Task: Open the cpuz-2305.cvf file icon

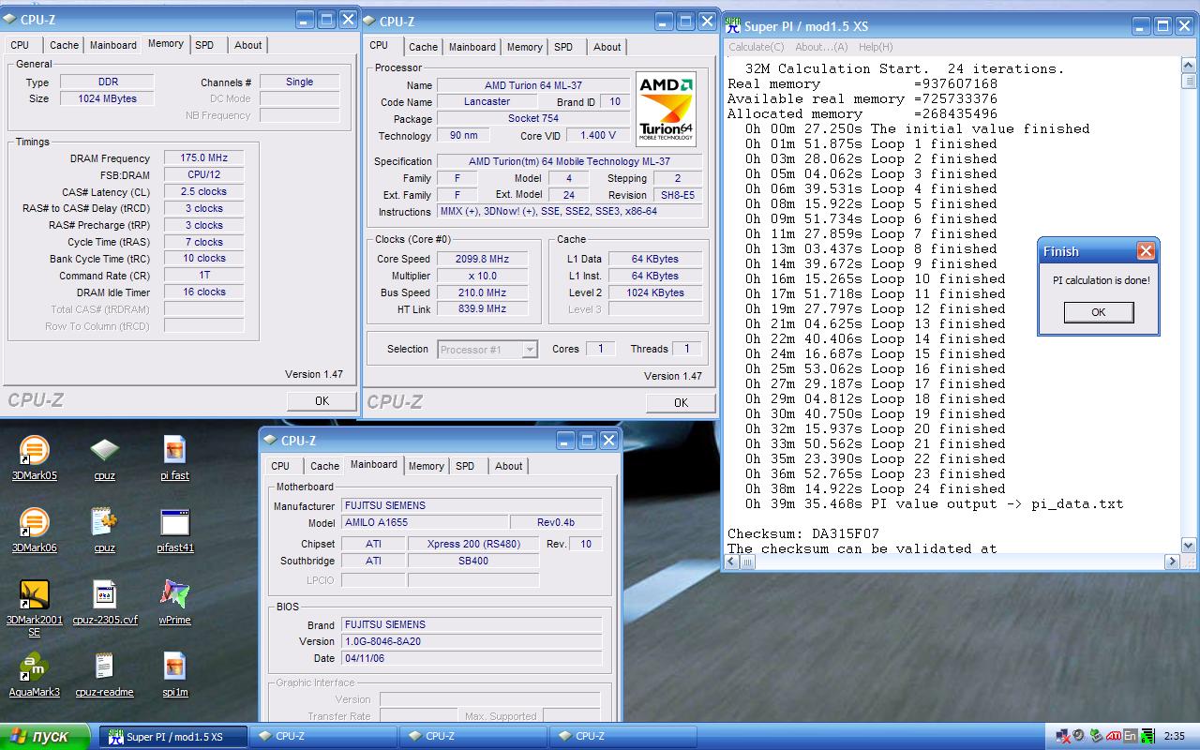Action: pyautogui.click(x=104, y=601)
